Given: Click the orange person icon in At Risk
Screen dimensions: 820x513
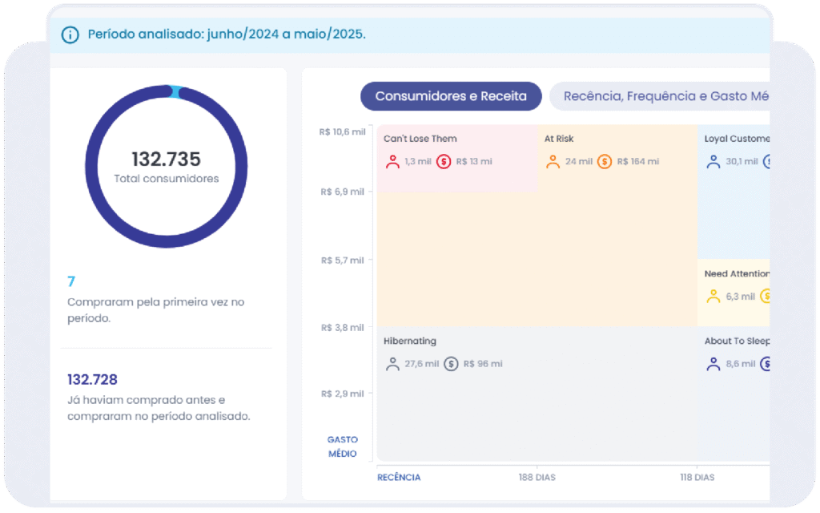Looking at the screenshot, I should [553, 161].
